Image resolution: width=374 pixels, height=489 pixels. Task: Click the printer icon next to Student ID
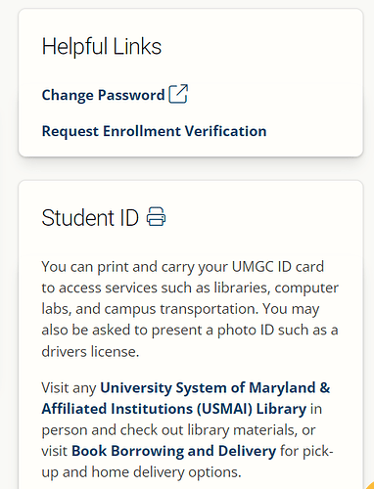point(156,216)
